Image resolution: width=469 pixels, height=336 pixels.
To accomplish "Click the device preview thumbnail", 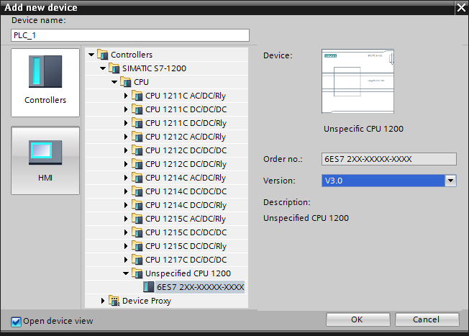I will click(x=358, y=81).
